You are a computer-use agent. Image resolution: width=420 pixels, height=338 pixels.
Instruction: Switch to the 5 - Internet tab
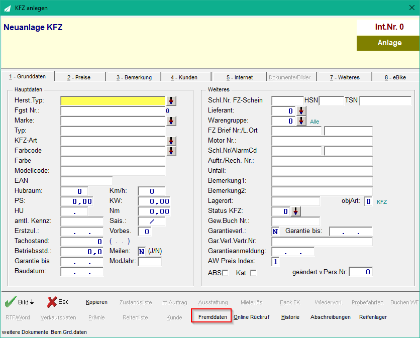click(240, 77)
